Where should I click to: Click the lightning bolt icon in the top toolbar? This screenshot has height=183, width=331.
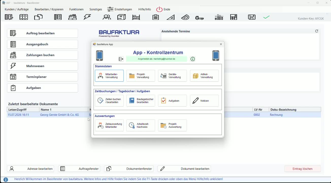point(87,17)
